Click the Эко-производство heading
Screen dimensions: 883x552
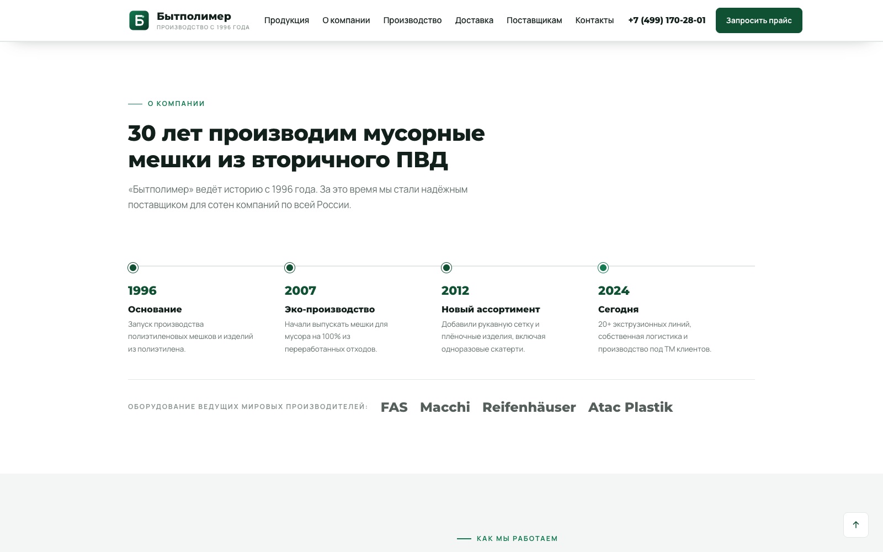point(329,309)
